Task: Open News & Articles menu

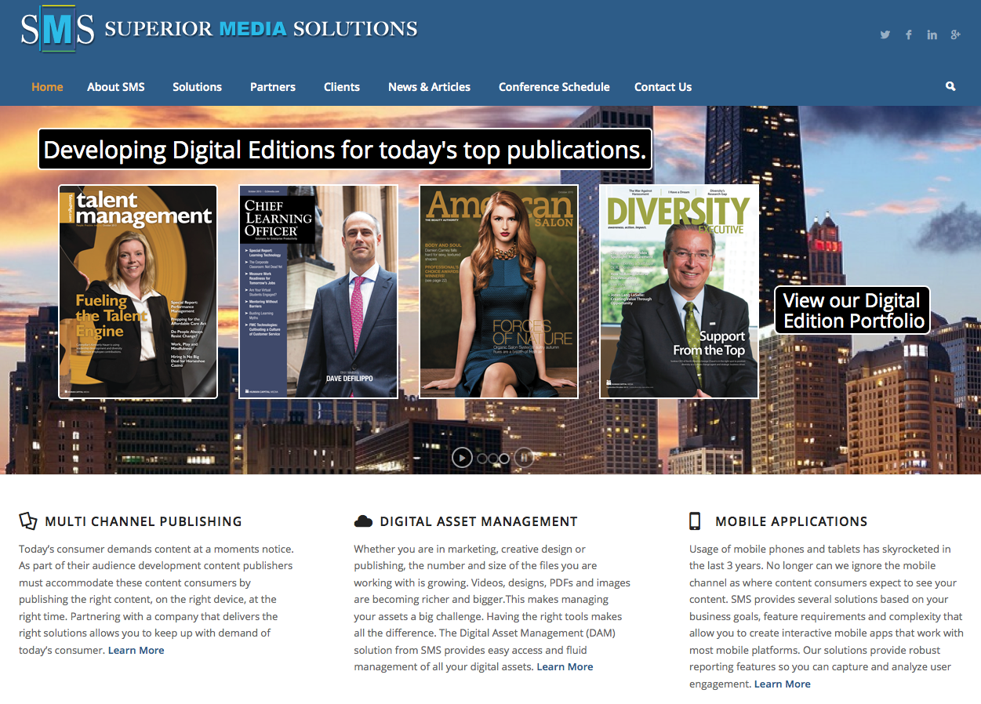Action: (430, 87)
